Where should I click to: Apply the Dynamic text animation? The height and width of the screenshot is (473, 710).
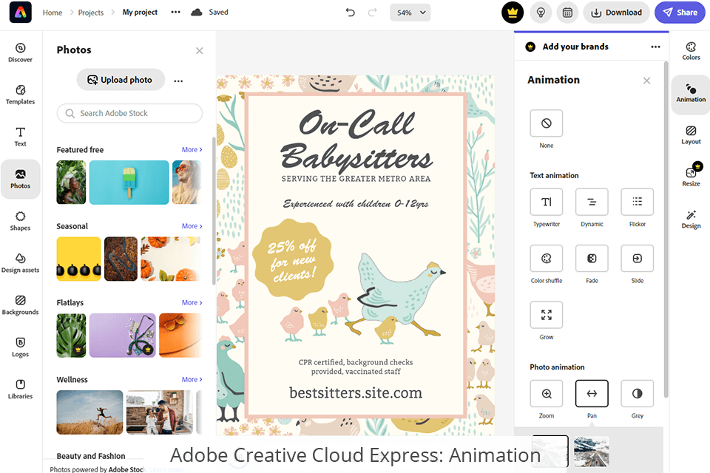592,202
